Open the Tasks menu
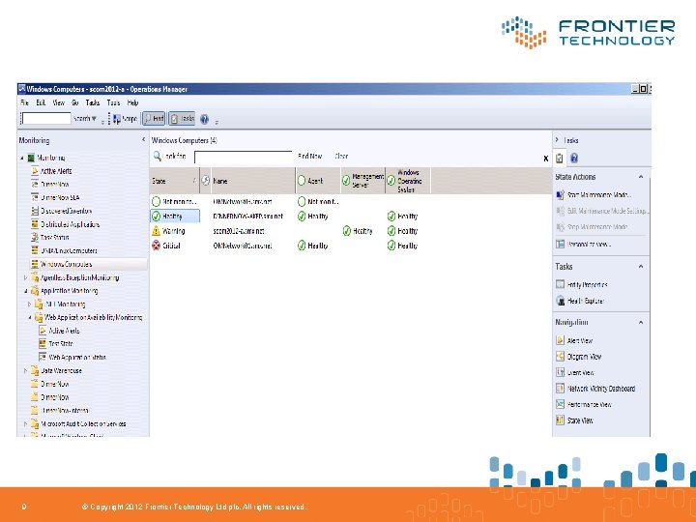696x522 pixels. click(93, 102)
